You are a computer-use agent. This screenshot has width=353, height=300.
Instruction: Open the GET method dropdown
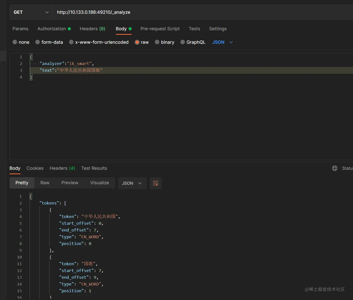tap(31, 12)
